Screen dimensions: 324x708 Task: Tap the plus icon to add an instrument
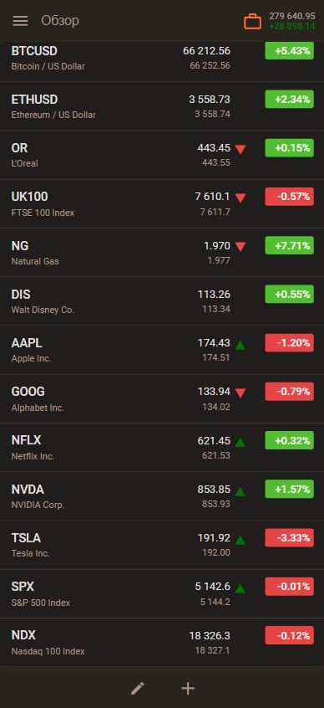tap(187, 688)
